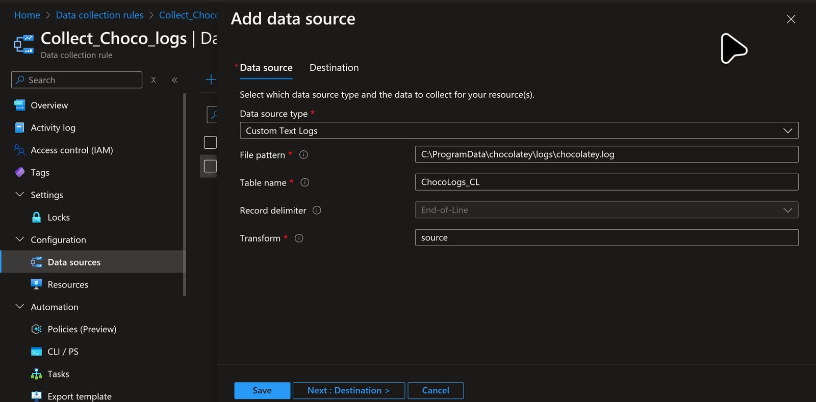Click the Access control (IAM) icon
This screenshot has width=816, height=402.
[x=19, y=150]
